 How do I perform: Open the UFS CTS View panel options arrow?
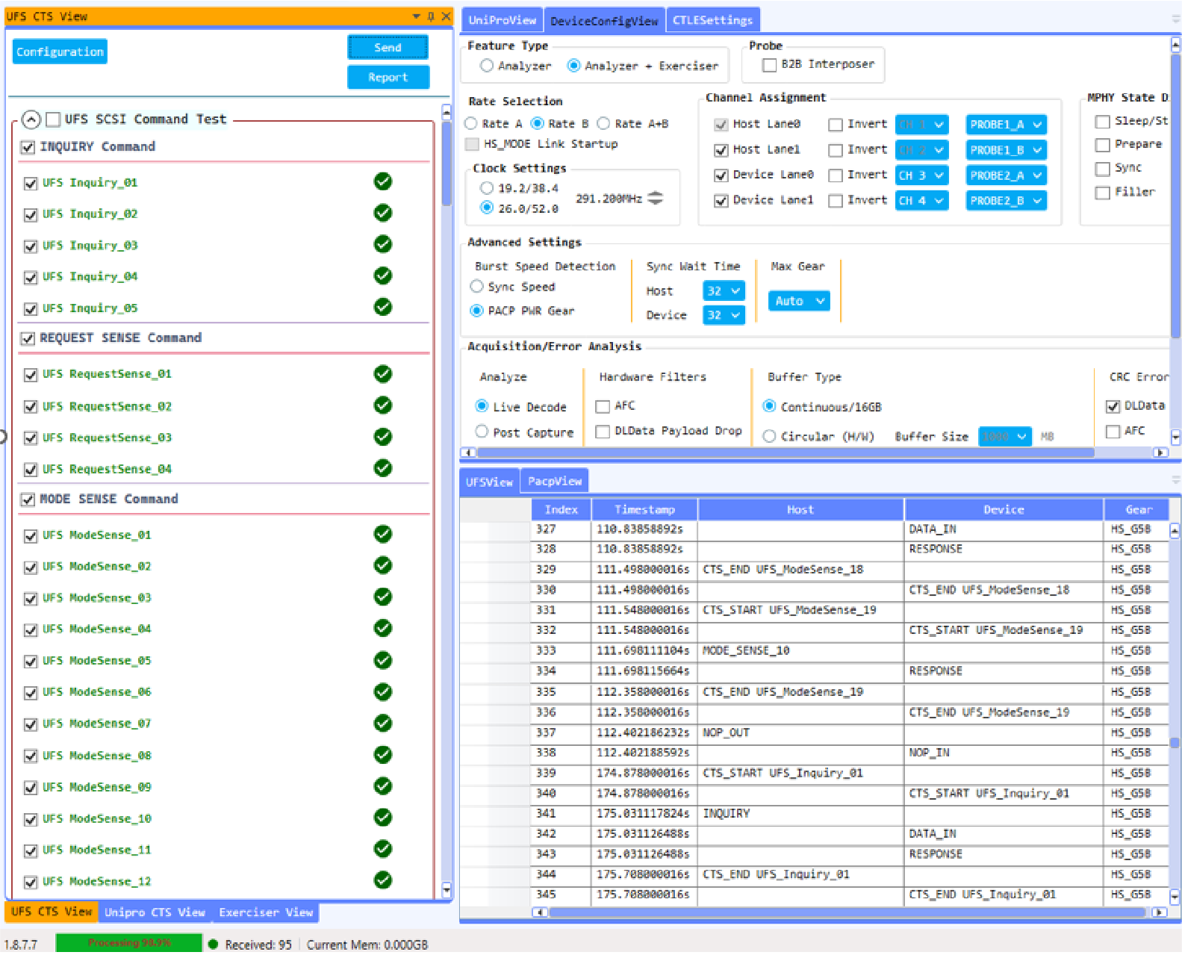pyautogui.click(x=417, y=16)
